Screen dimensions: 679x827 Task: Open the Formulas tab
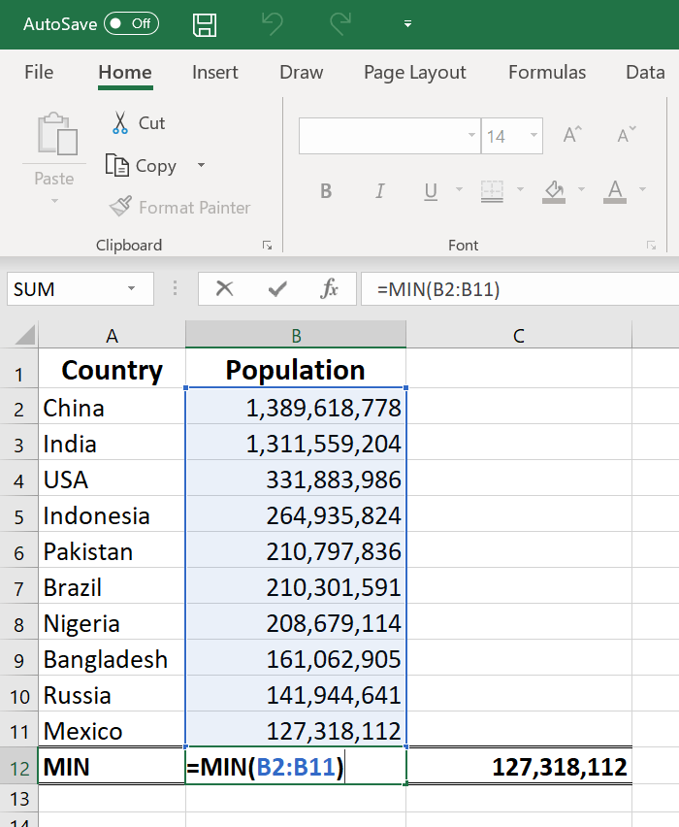point(547,72)
